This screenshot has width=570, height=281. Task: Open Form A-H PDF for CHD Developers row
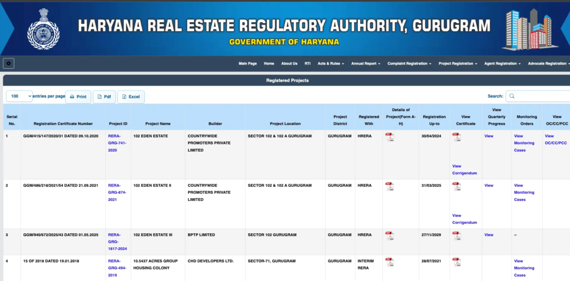390,262
